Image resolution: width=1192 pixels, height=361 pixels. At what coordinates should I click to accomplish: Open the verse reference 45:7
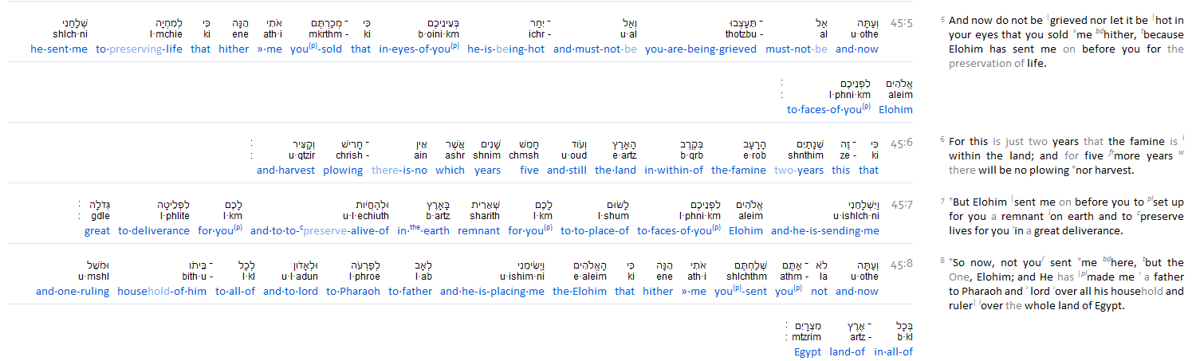(x=902, y=206)
